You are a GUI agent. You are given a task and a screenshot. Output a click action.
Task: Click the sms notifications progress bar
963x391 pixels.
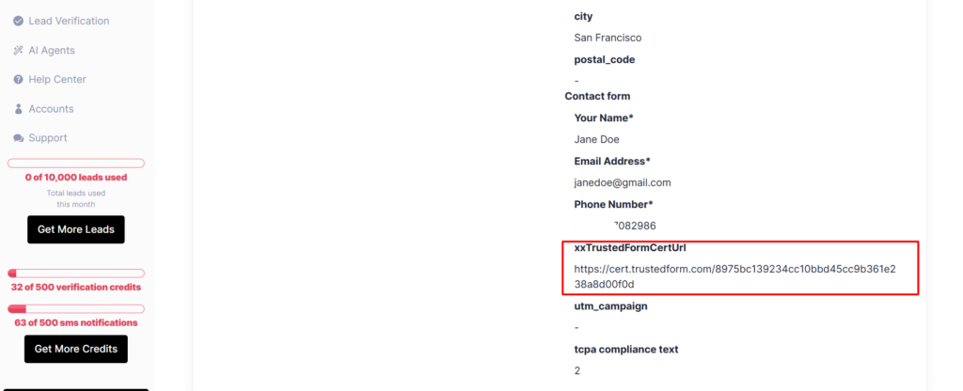click(76, 309)
